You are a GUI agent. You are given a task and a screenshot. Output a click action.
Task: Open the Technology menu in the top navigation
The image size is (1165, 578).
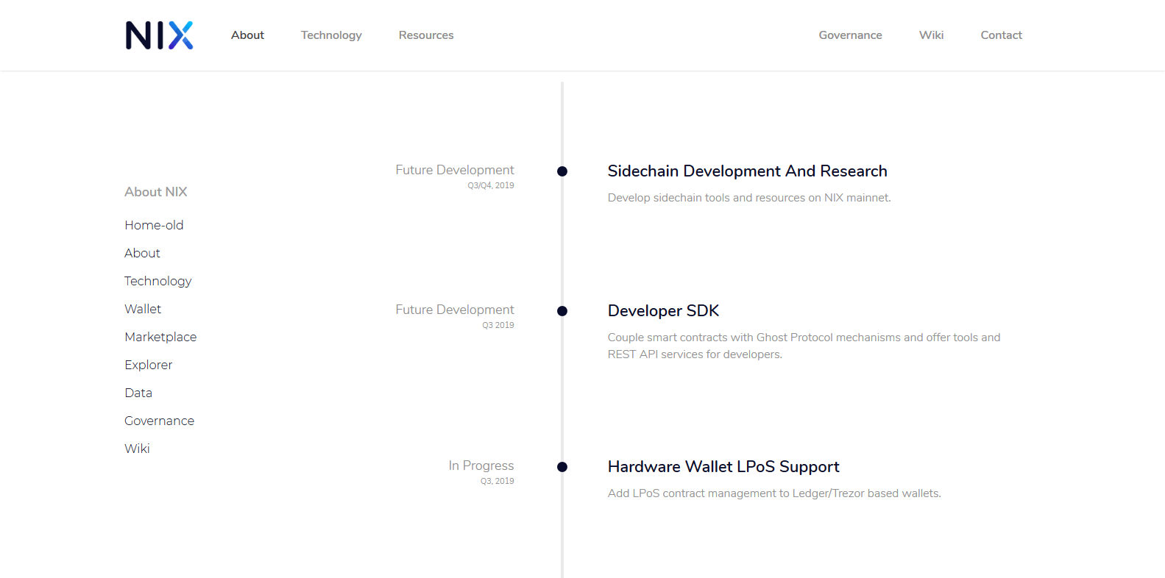coord(331,35)
